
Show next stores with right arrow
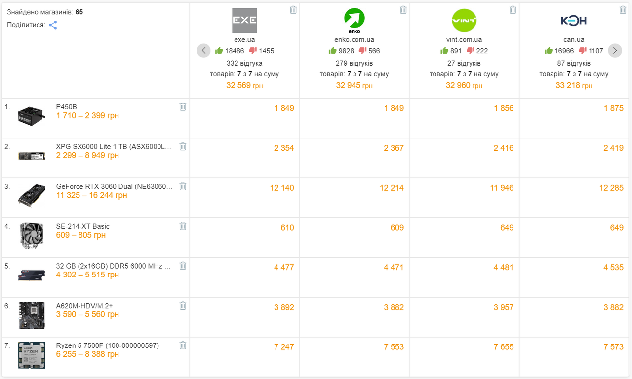pyautogui.click(x=615, y=51)
